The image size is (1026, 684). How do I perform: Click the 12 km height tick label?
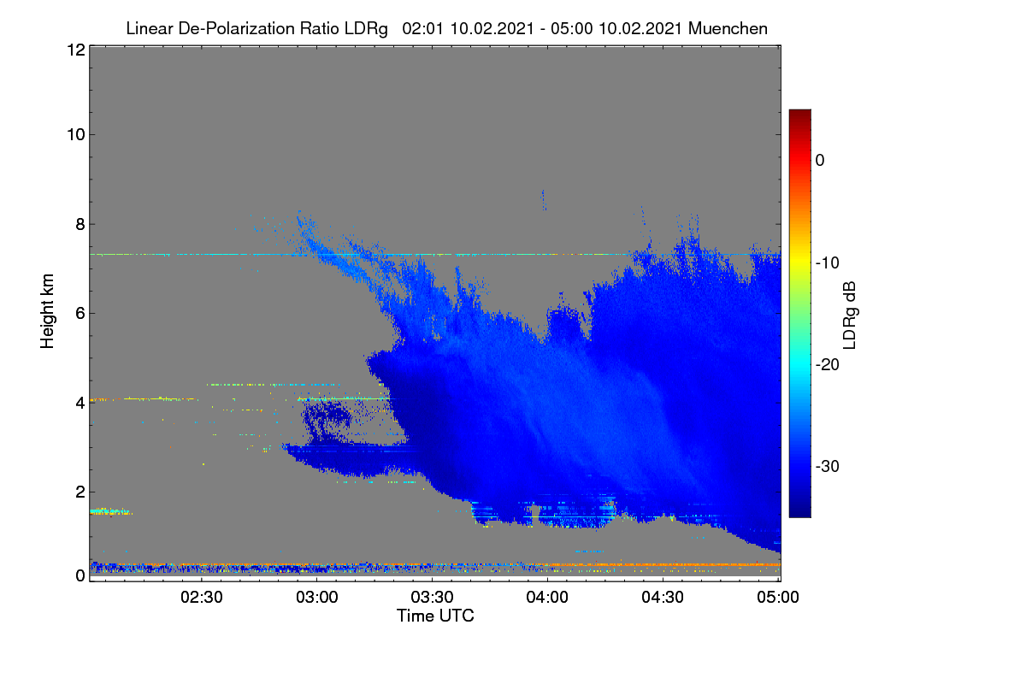[75, 50]
